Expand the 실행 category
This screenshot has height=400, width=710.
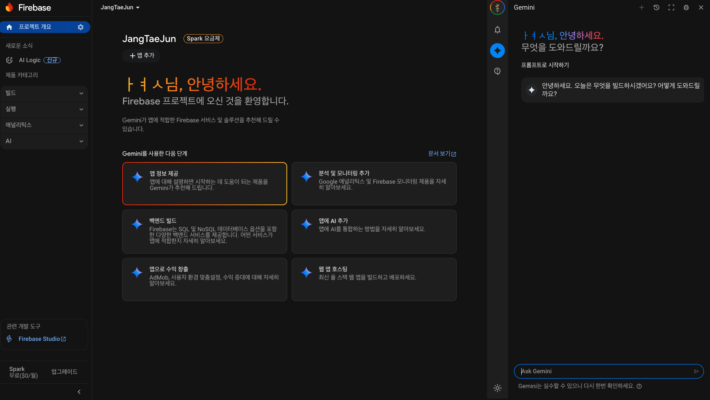click(x=44, y=109)
